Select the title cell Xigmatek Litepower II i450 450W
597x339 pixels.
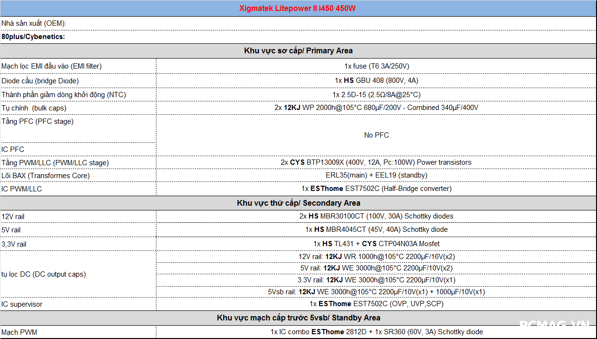coord(298,9)
